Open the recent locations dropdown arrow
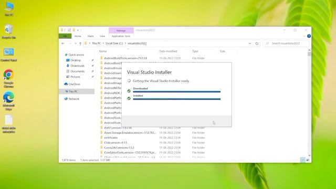Viewport: 336px width, 189px height. click(76, 43)
